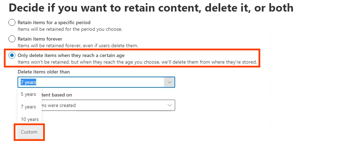Click the "Items won't be retained" description text
358x143 pixels.
[x=137, y=62]
